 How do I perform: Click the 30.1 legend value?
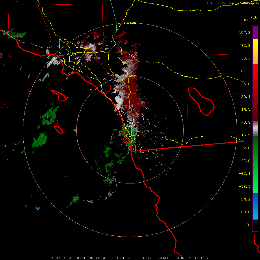pos(246,97)
